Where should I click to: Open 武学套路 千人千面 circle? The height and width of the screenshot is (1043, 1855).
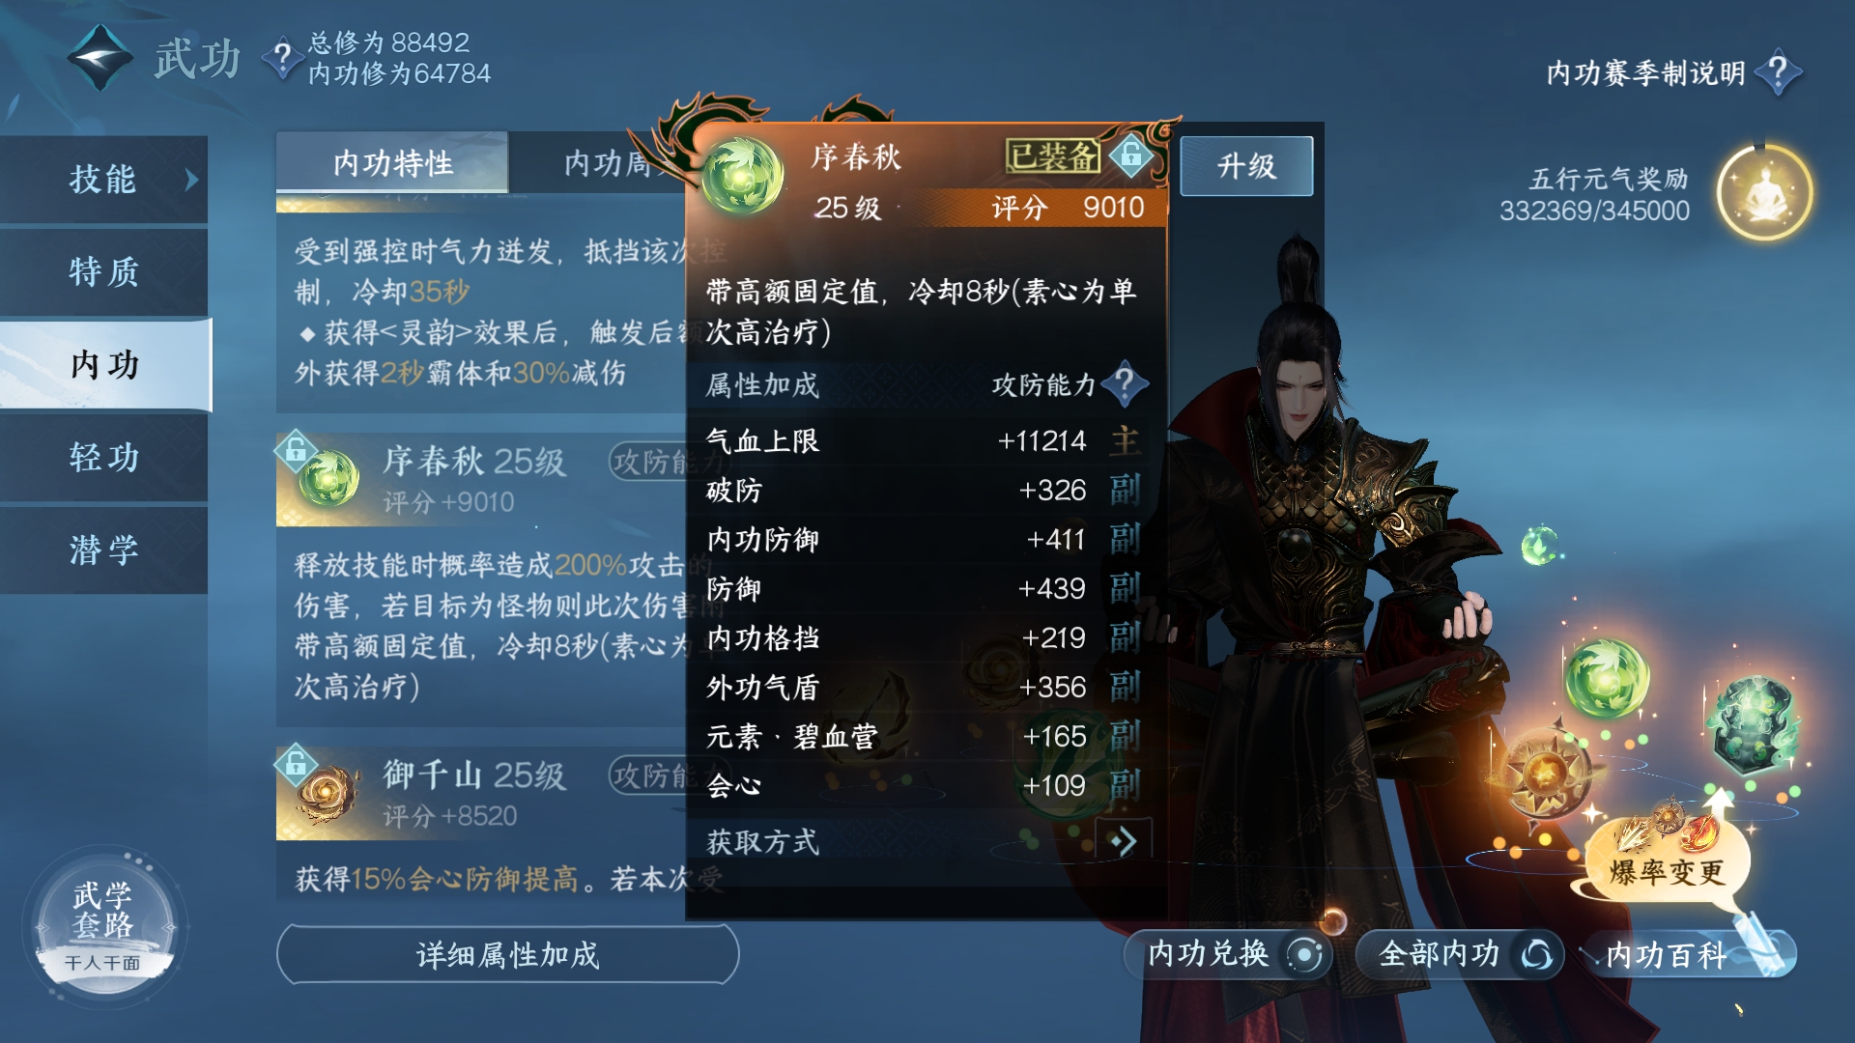click(103, 927)
